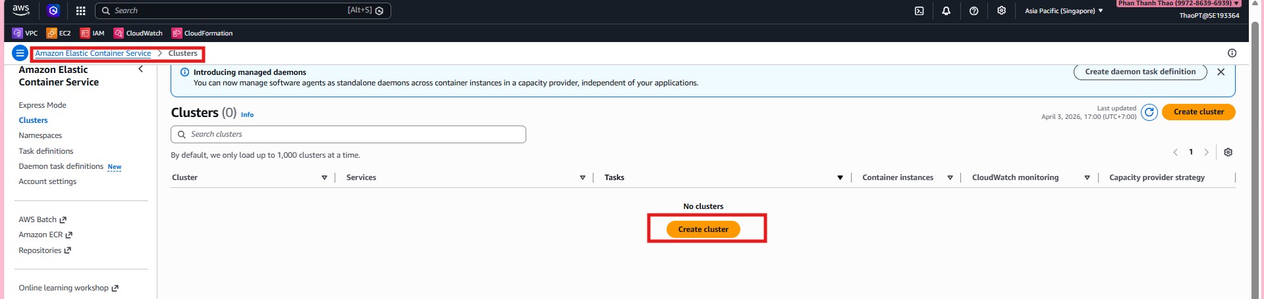The height and width of the screenshot is (299, 1264).
Task: Dismiss the managed daemons banner
Action: (1221, 72)
